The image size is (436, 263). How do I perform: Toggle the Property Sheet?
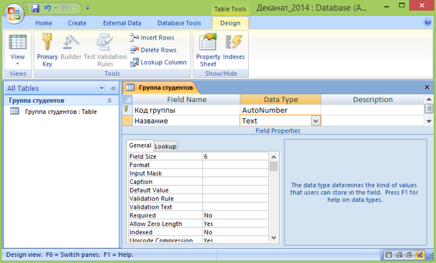coord(208,50)
